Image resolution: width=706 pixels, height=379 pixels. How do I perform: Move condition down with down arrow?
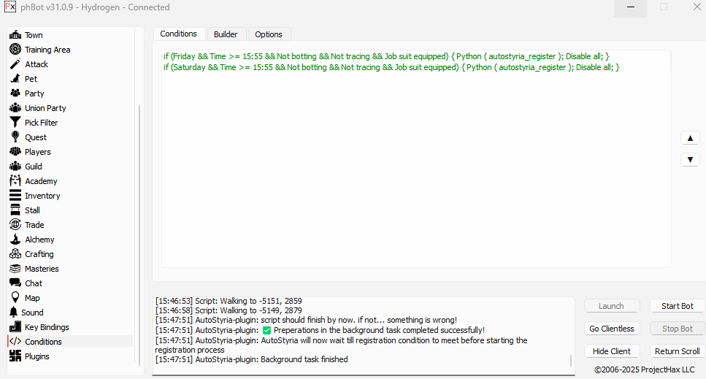(x=689, y=159)
